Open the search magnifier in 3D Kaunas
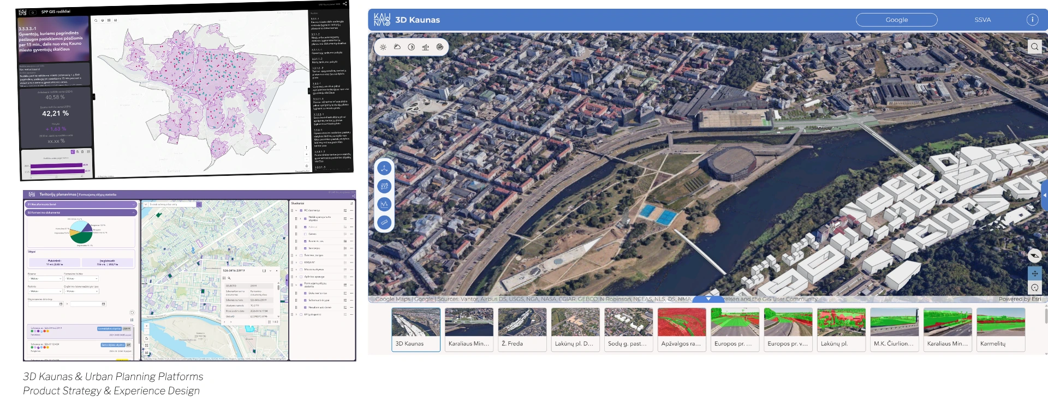The image size is (1048, 397). click(x=1034, y=47)
